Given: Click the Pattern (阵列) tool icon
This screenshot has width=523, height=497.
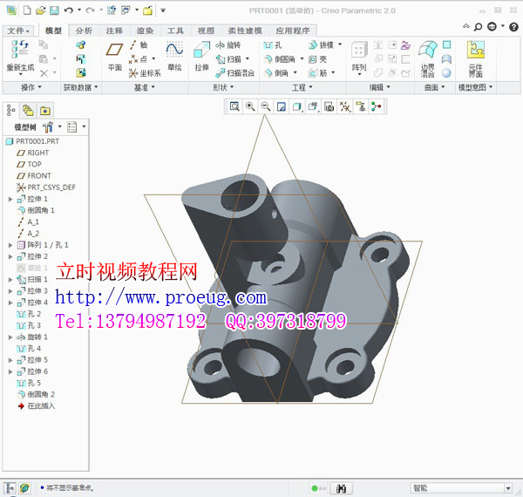Looking at the screenshot, I should pos(359,50).
